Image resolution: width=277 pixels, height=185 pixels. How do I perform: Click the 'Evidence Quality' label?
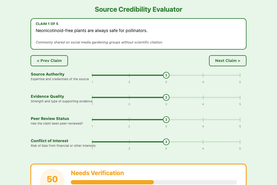(x=47, y=96)
